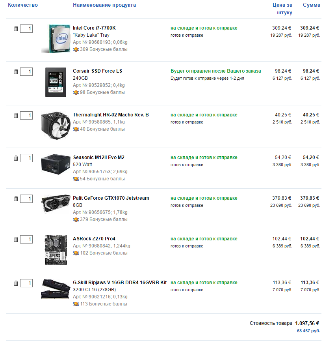This screenshot has height=341, width=336.
Task: Click ASRock motherboard thumbnail image
Action: click(56, 250)
